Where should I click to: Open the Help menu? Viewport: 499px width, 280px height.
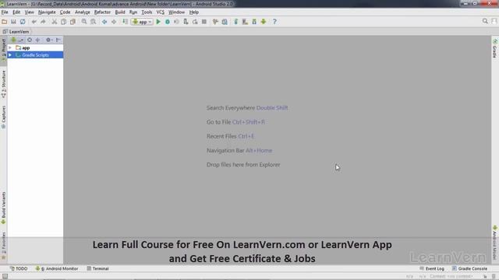click(194, 12)
